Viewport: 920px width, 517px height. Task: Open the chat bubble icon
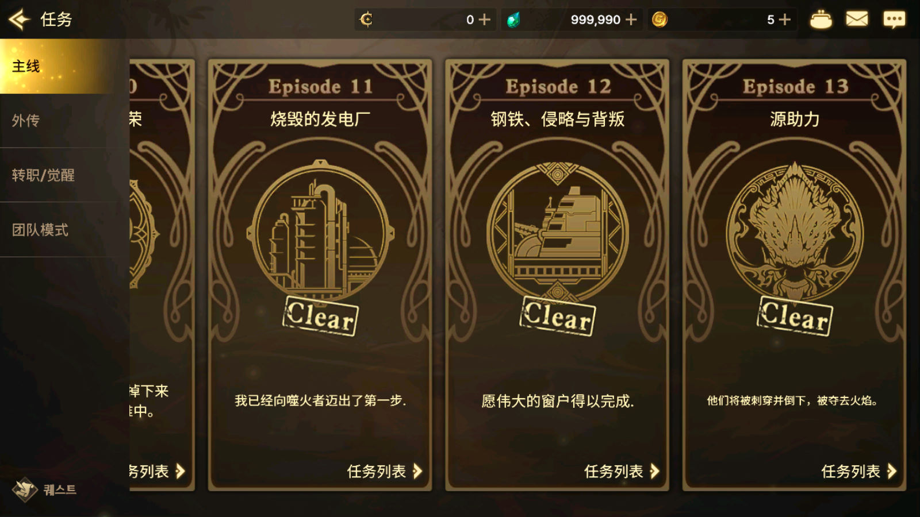click(x=894, y=20)
